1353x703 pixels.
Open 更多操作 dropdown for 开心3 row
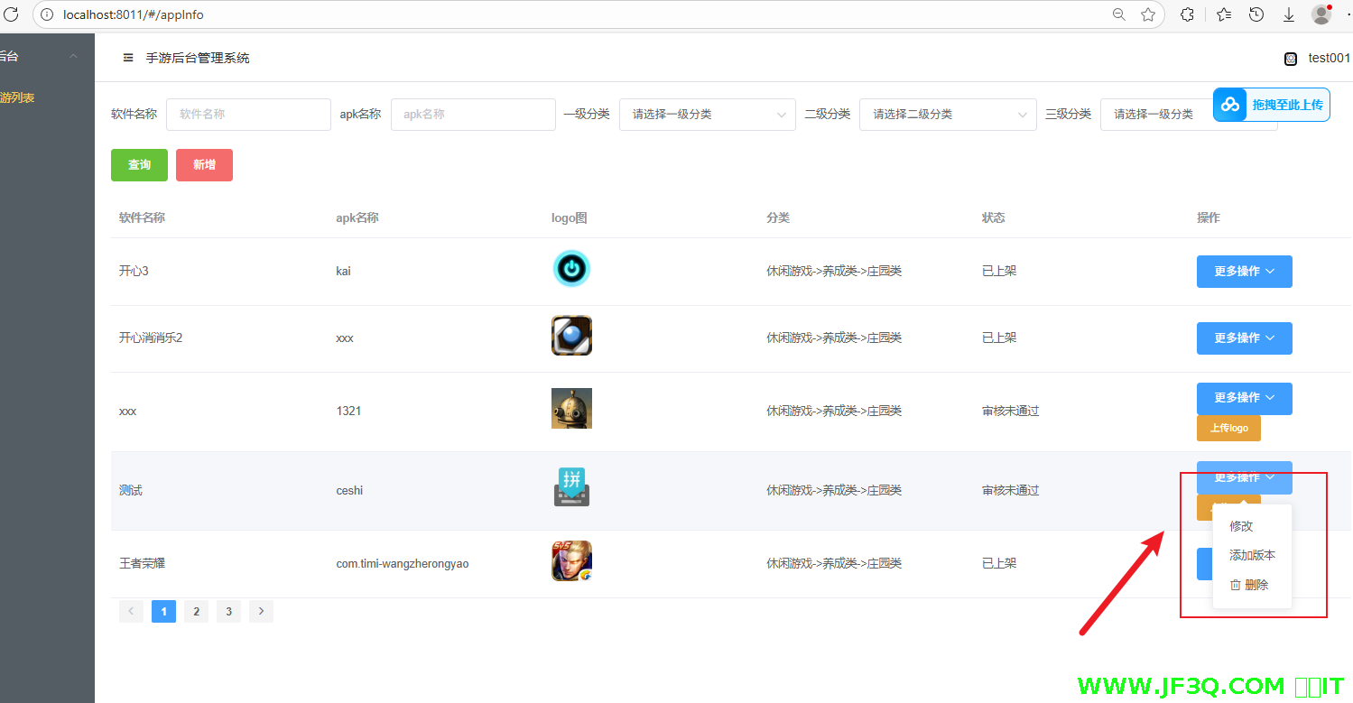(x=1244, y=272)
